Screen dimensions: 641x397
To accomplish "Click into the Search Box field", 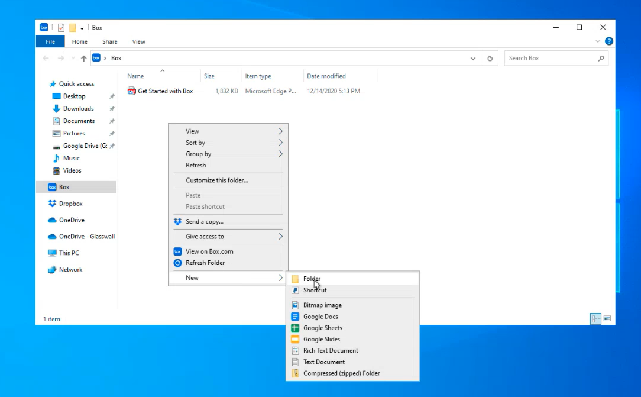I will click(x=550, y=58).
